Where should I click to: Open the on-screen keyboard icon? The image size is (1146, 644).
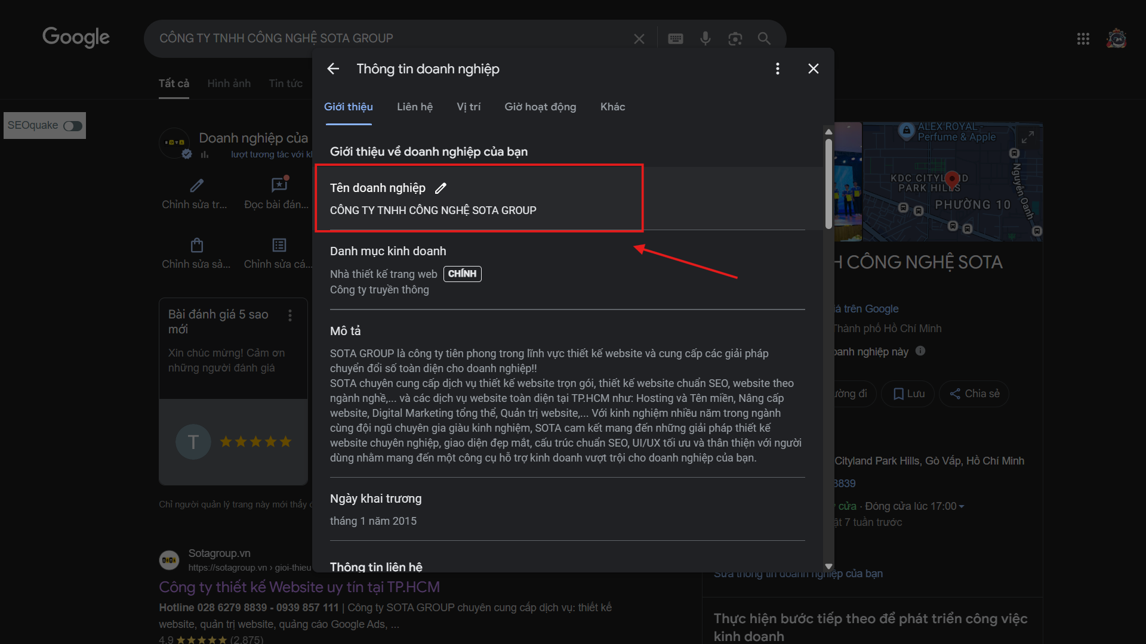[x=676, y=39]
